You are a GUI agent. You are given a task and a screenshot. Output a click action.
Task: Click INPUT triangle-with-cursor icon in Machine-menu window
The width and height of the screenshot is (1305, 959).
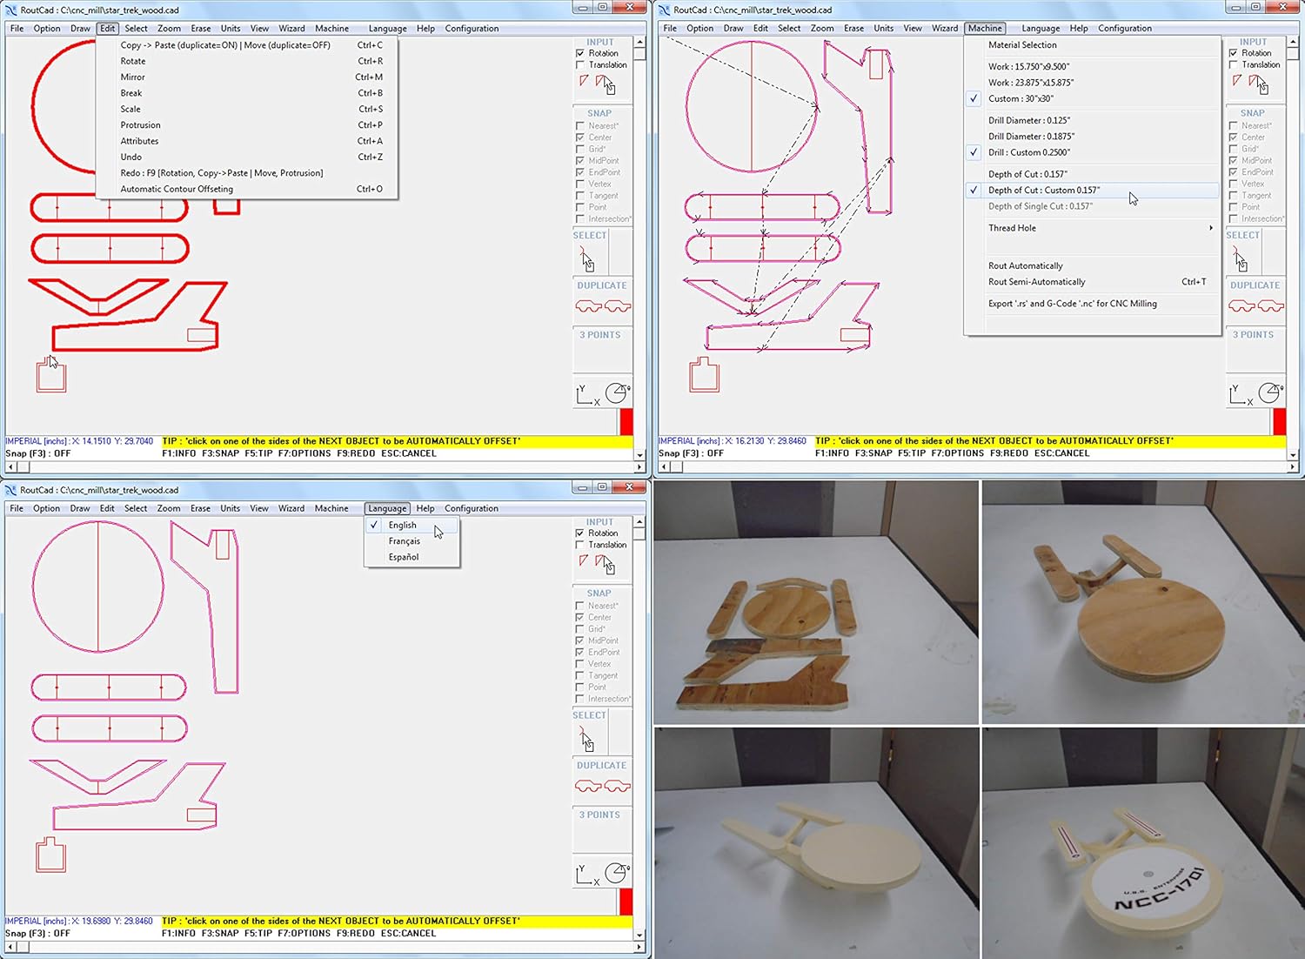[x=1259, y=84]
